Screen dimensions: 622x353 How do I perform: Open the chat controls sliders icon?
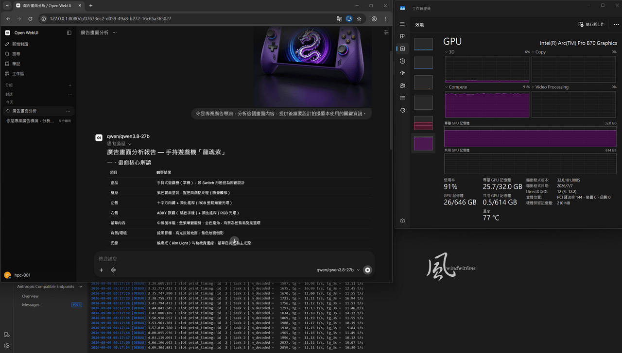click(386, 33)
